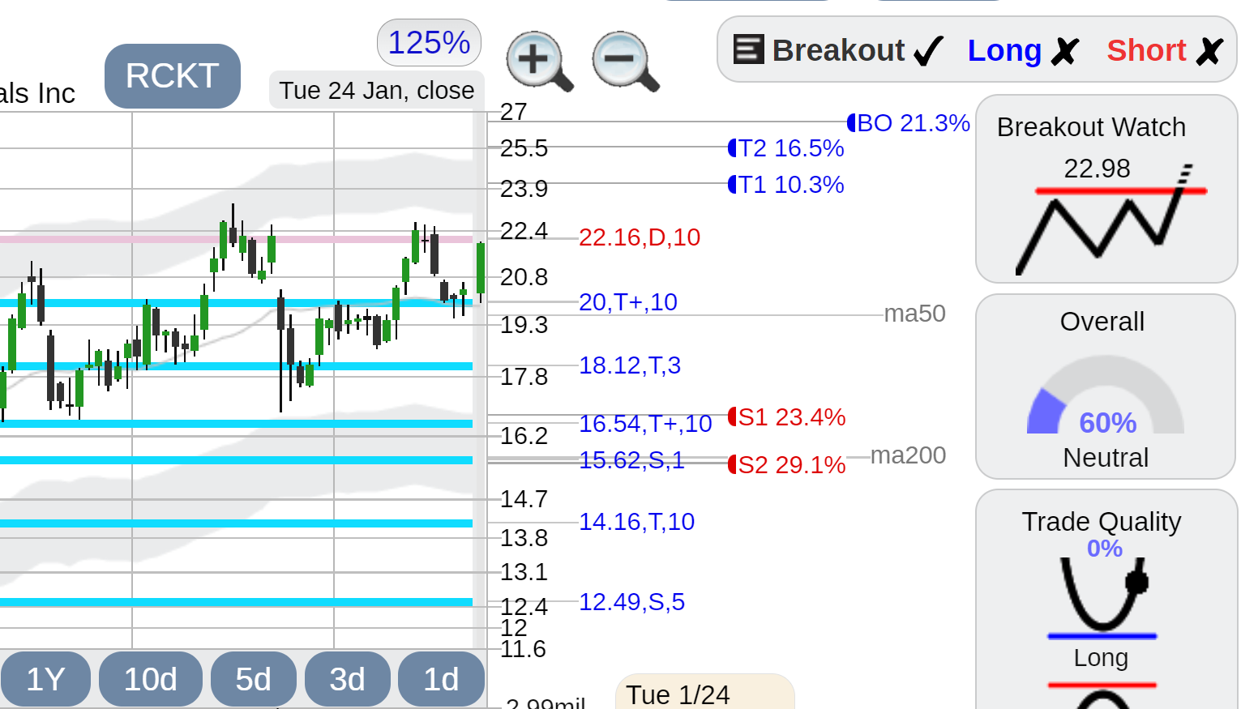
Task: Click the S2 29.1% stop marker
Action: pyautogui.click(x=787, y=465)
